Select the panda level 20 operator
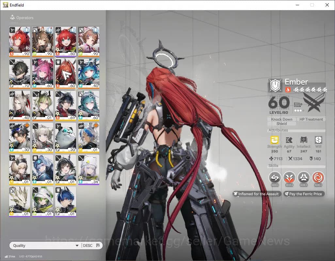Image resolution: width=335 pixels, height=261 pixels. tap(66, 137)
